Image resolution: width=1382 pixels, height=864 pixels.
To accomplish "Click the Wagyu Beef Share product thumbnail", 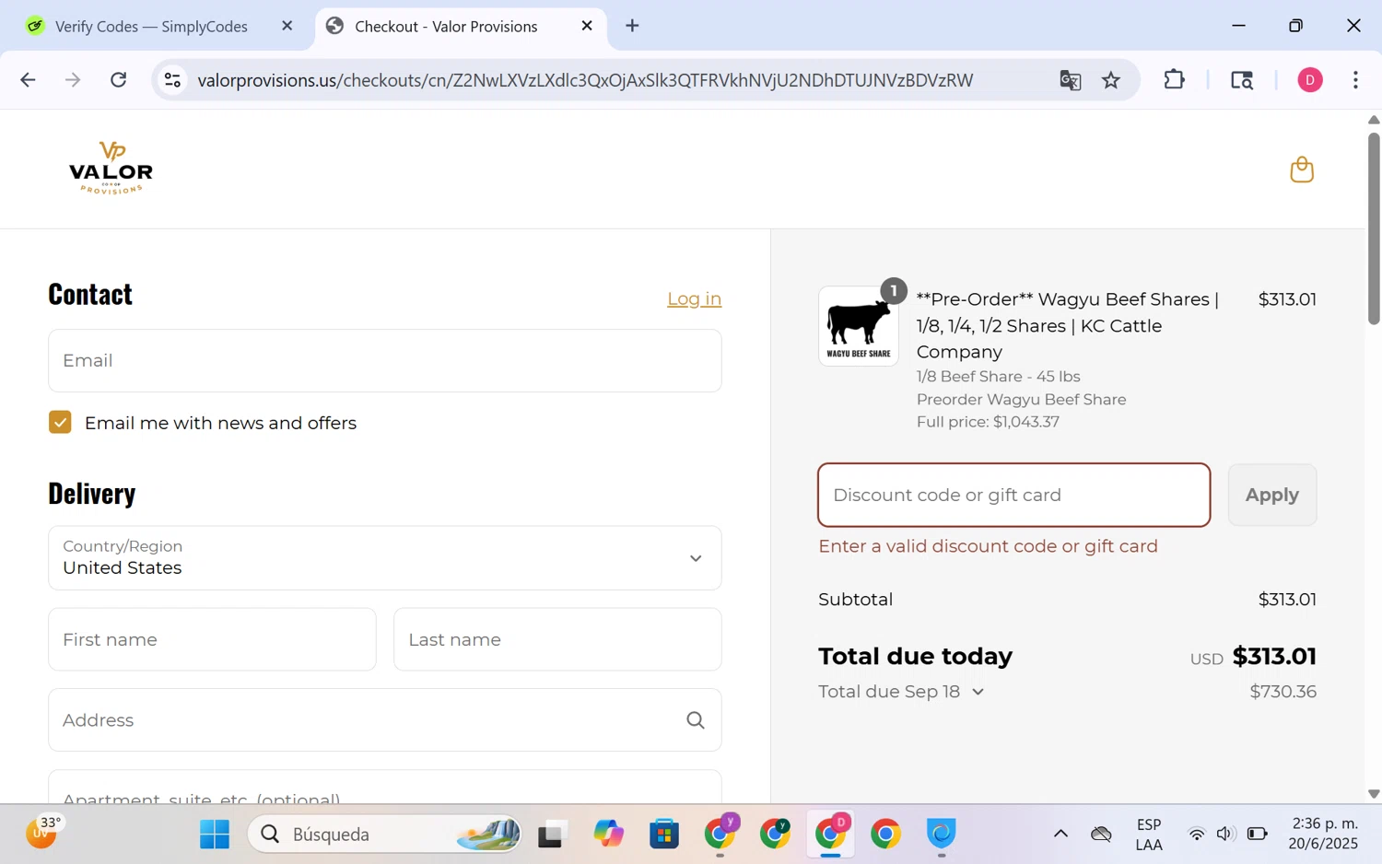I will (858, 326).
